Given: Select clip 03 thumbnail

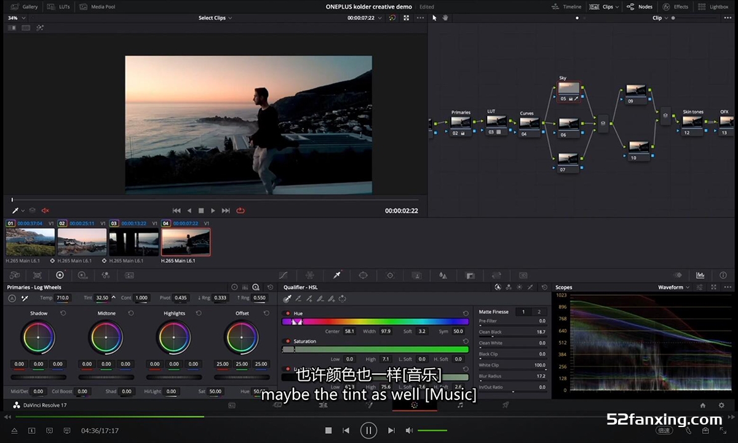Looking at the screenshot, I should (x=134, y=242).
